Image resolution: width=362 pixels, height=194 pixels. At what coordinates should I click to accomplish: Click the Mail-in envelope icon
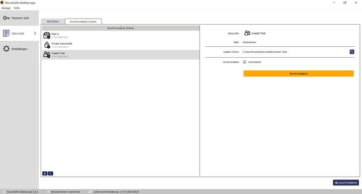47,35
